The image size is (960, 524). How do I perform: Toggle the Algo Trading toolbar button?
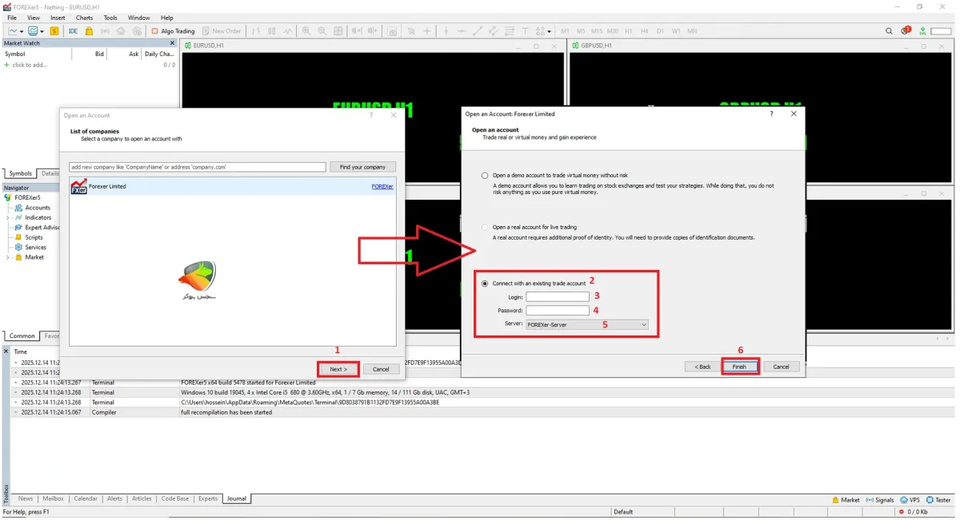point(173,31)
